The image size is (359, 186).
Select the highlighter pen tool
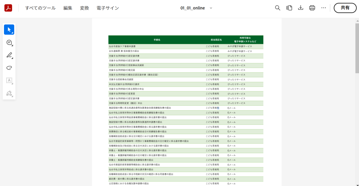(x=9, y=55)
